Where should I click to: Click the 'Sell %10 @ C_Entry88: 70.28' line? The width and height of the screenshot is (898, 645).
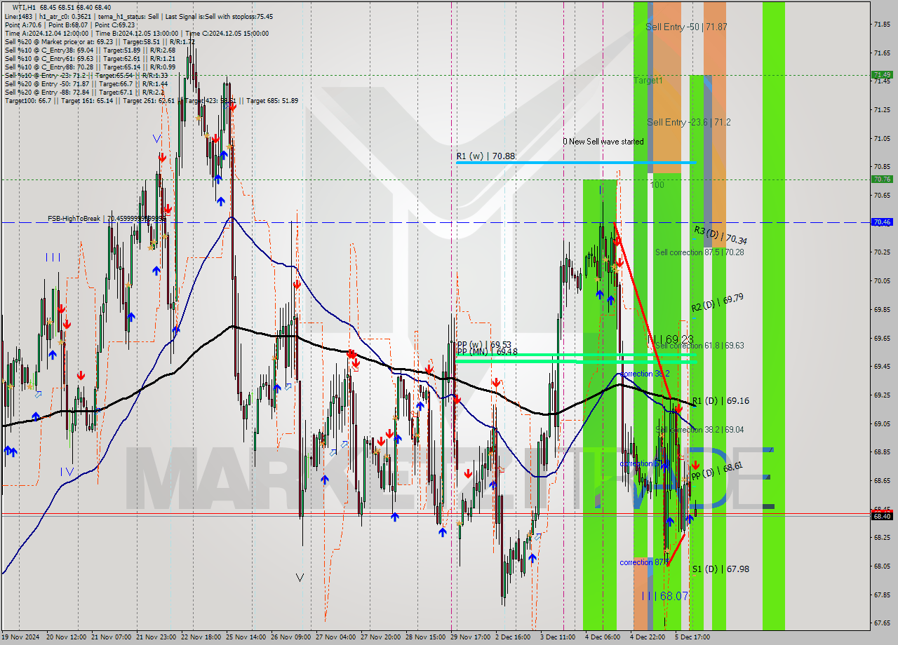(90, 67)
